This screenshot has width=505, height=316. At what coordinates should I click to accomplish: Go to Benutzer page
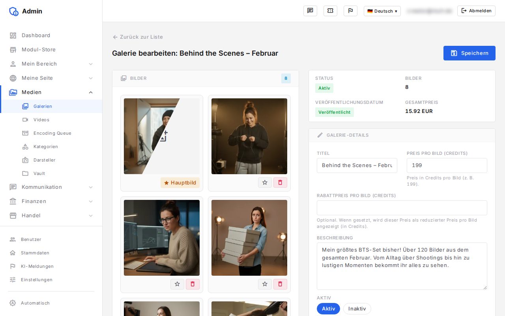(x=51, y=239)
